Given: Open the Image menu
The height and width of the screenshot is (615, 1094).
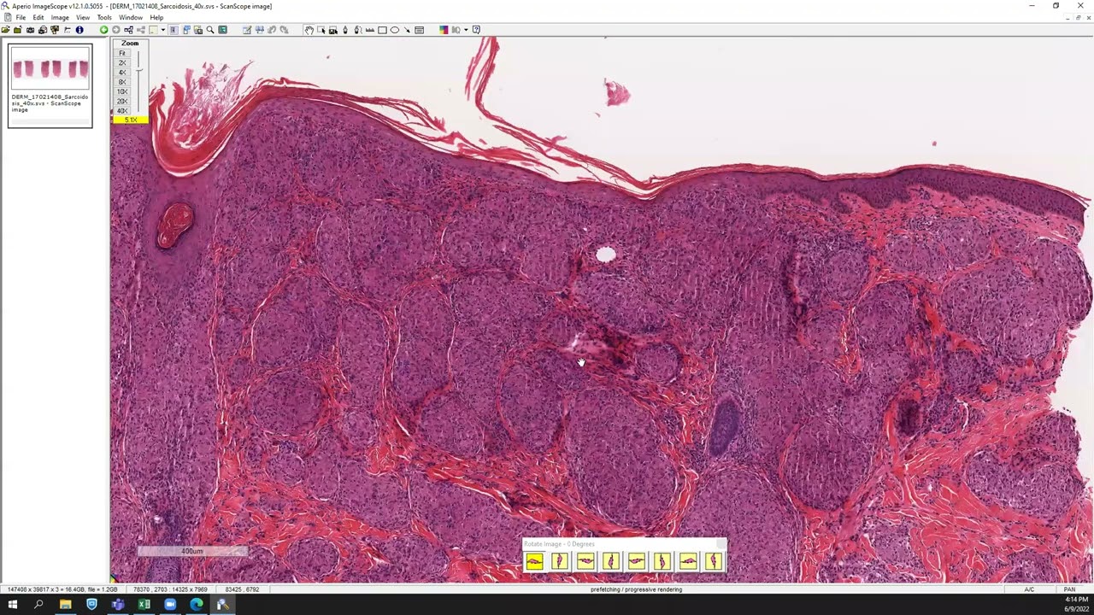Looking at the screenshot, I should (x=60, y=17).
